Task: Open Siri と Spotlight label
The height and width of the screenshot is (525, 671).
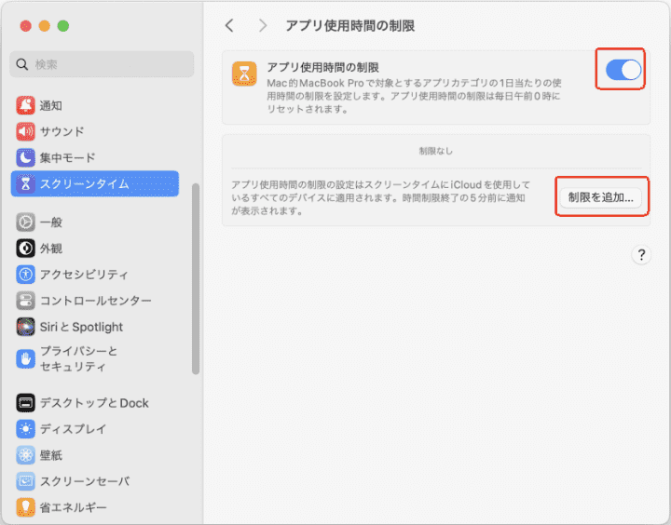Action: (x=81, y=327)
